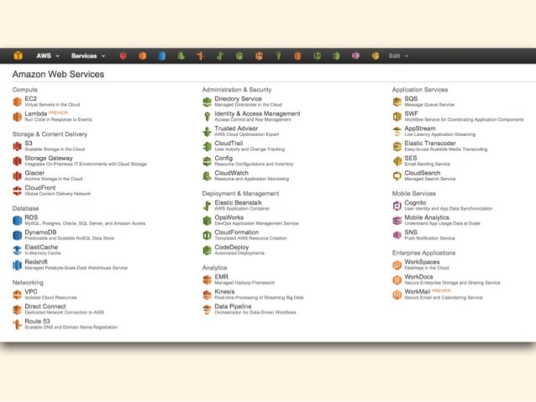The width and height of the screenshot is (536, 402).
Task: Open the WorkMail link
Action: pyautogui.click(x=417, y=291)
